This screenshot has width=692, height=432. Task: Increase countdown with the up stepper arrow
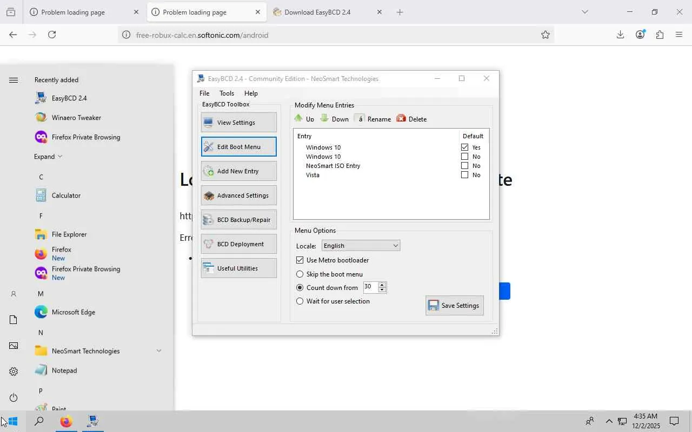pos(382,285)
